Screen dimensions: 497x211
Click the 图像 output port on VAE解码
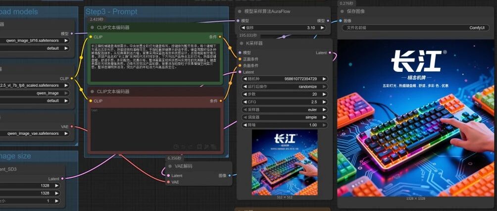pos(230,175)
